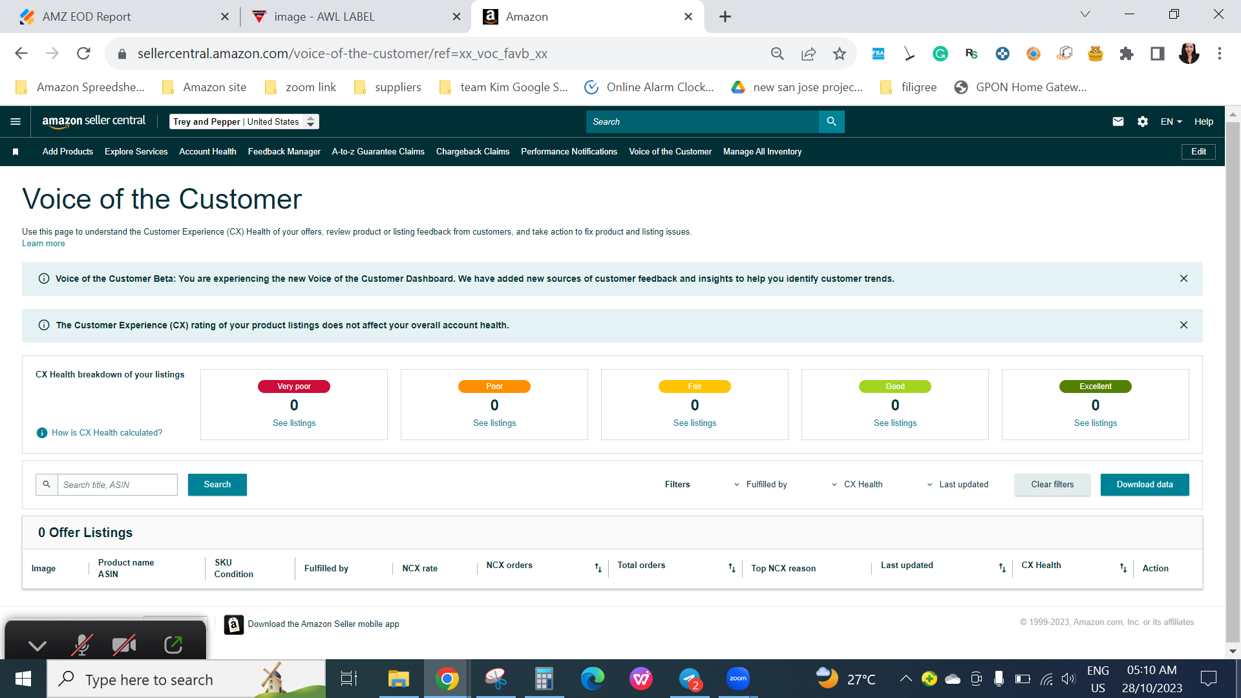This screenshot has width=1241, height=698.
Task: Open Performance Notifications menu item
Action: tap(569, 152)
